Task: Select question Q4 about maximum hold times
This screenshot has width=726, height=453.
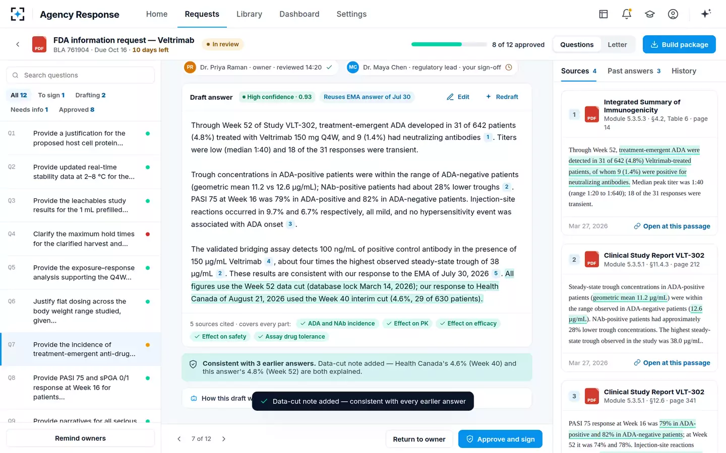Action: pos(80,239)
